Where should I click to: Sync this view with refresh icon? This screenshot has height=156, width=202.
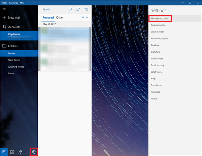78,9
